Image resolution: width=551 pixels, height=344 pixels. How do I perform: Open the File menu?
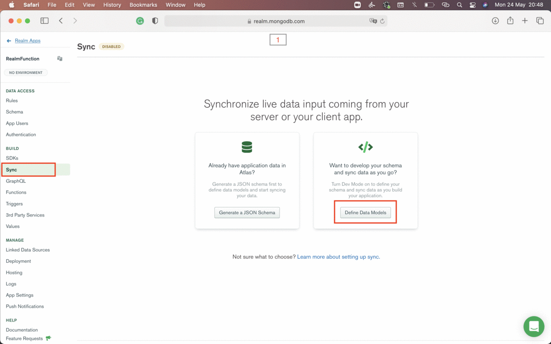coord(52,5)
